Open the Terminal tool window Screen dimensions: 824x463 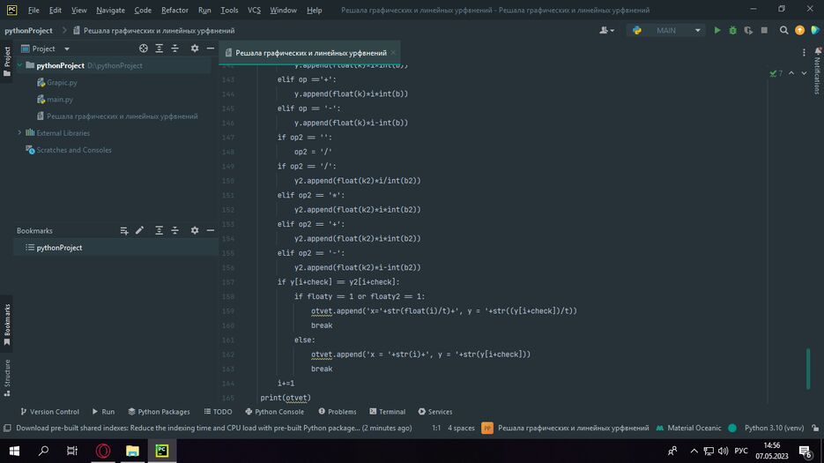[387, 412]
